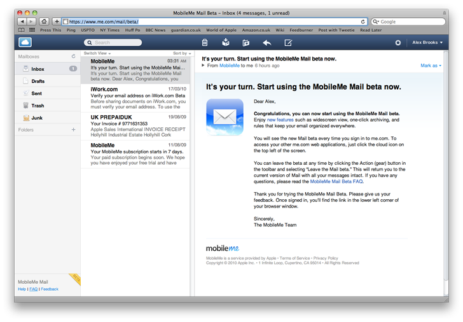
Task: Open the BBC News bookmark
Action: (155, 30)
